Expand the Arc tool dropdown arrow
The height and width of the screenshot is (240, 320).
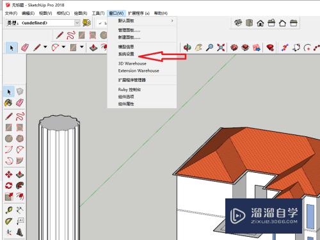tap(63, 47)
